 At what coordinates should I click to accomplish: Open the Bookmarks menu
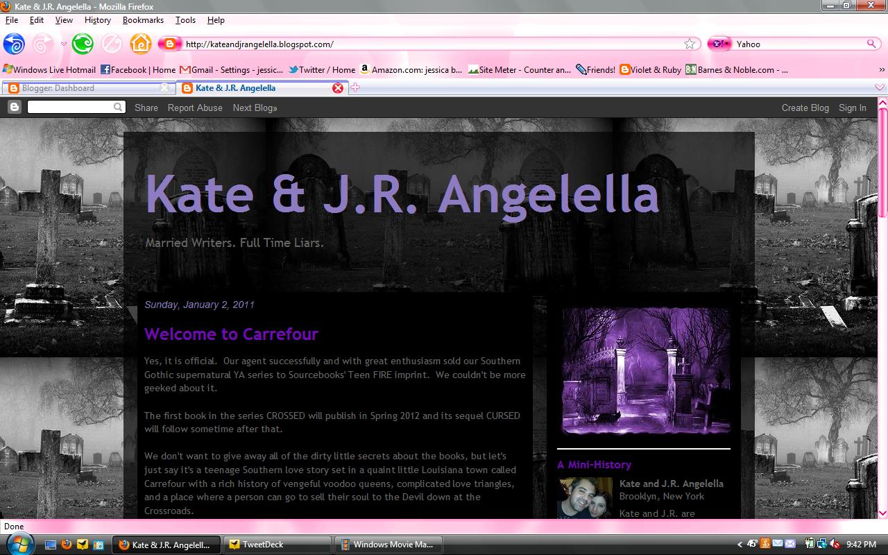click(x=143, y=20)
